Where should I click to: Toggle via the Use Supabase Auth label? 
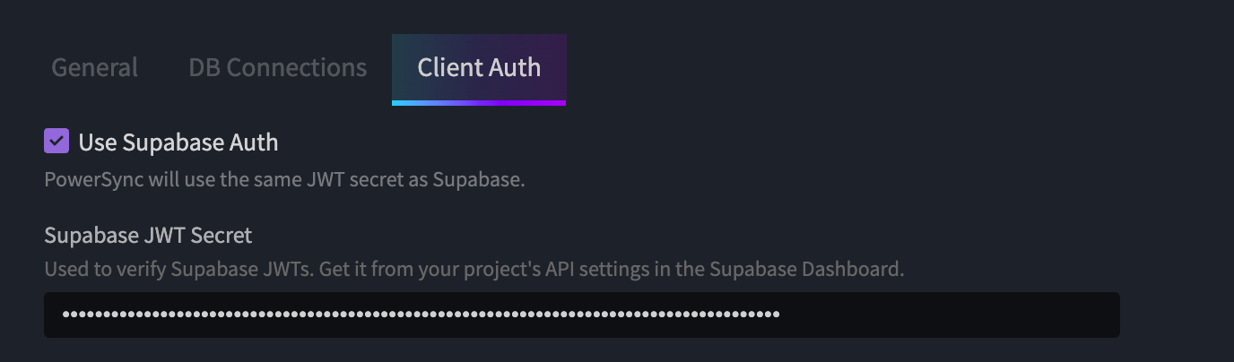point(178,142)
